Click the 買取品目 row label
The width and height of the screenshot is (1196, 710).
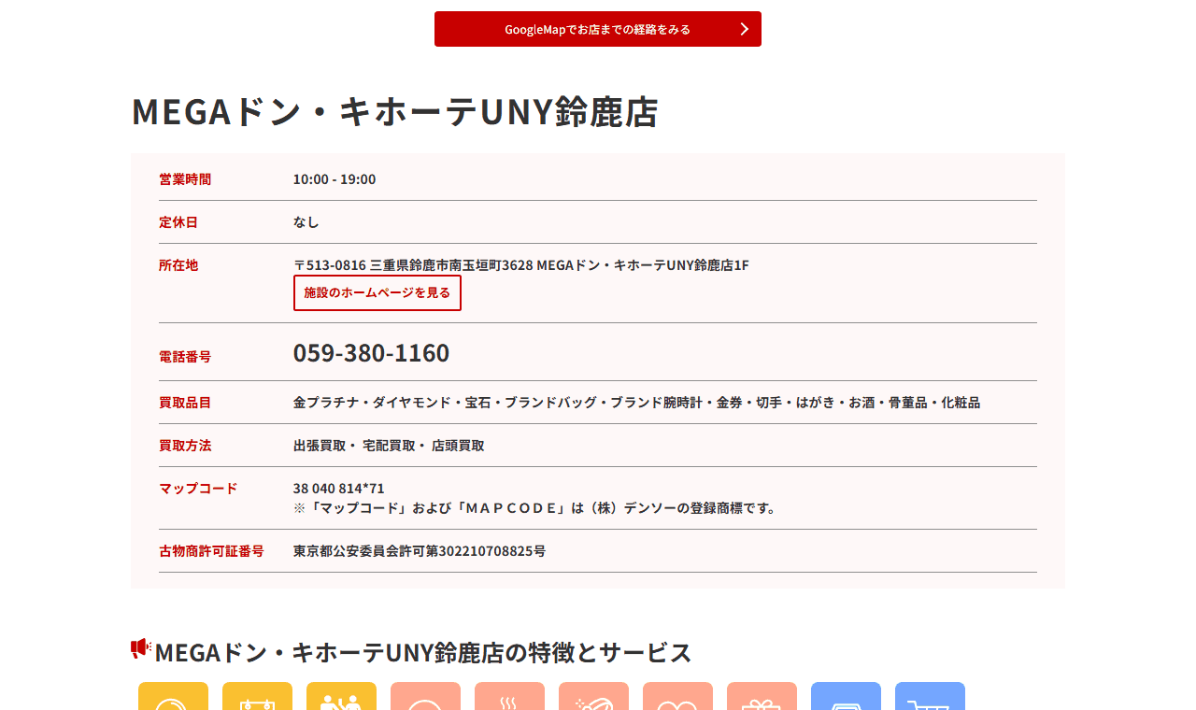(185, 403)
